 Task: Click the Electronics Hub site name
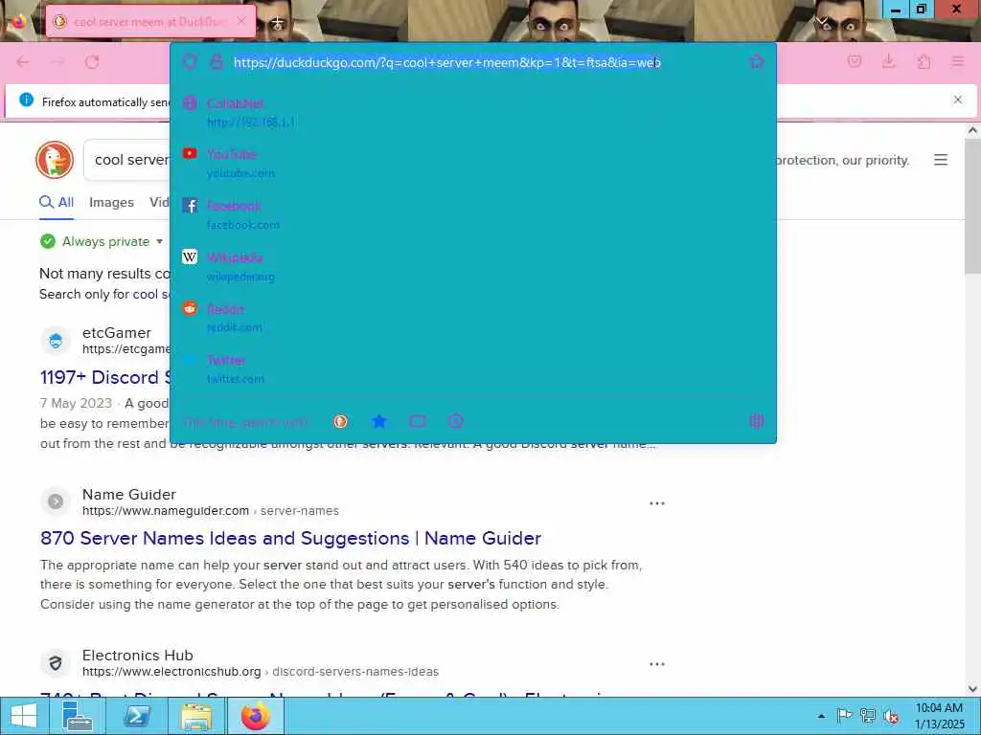tap(138, 655)
